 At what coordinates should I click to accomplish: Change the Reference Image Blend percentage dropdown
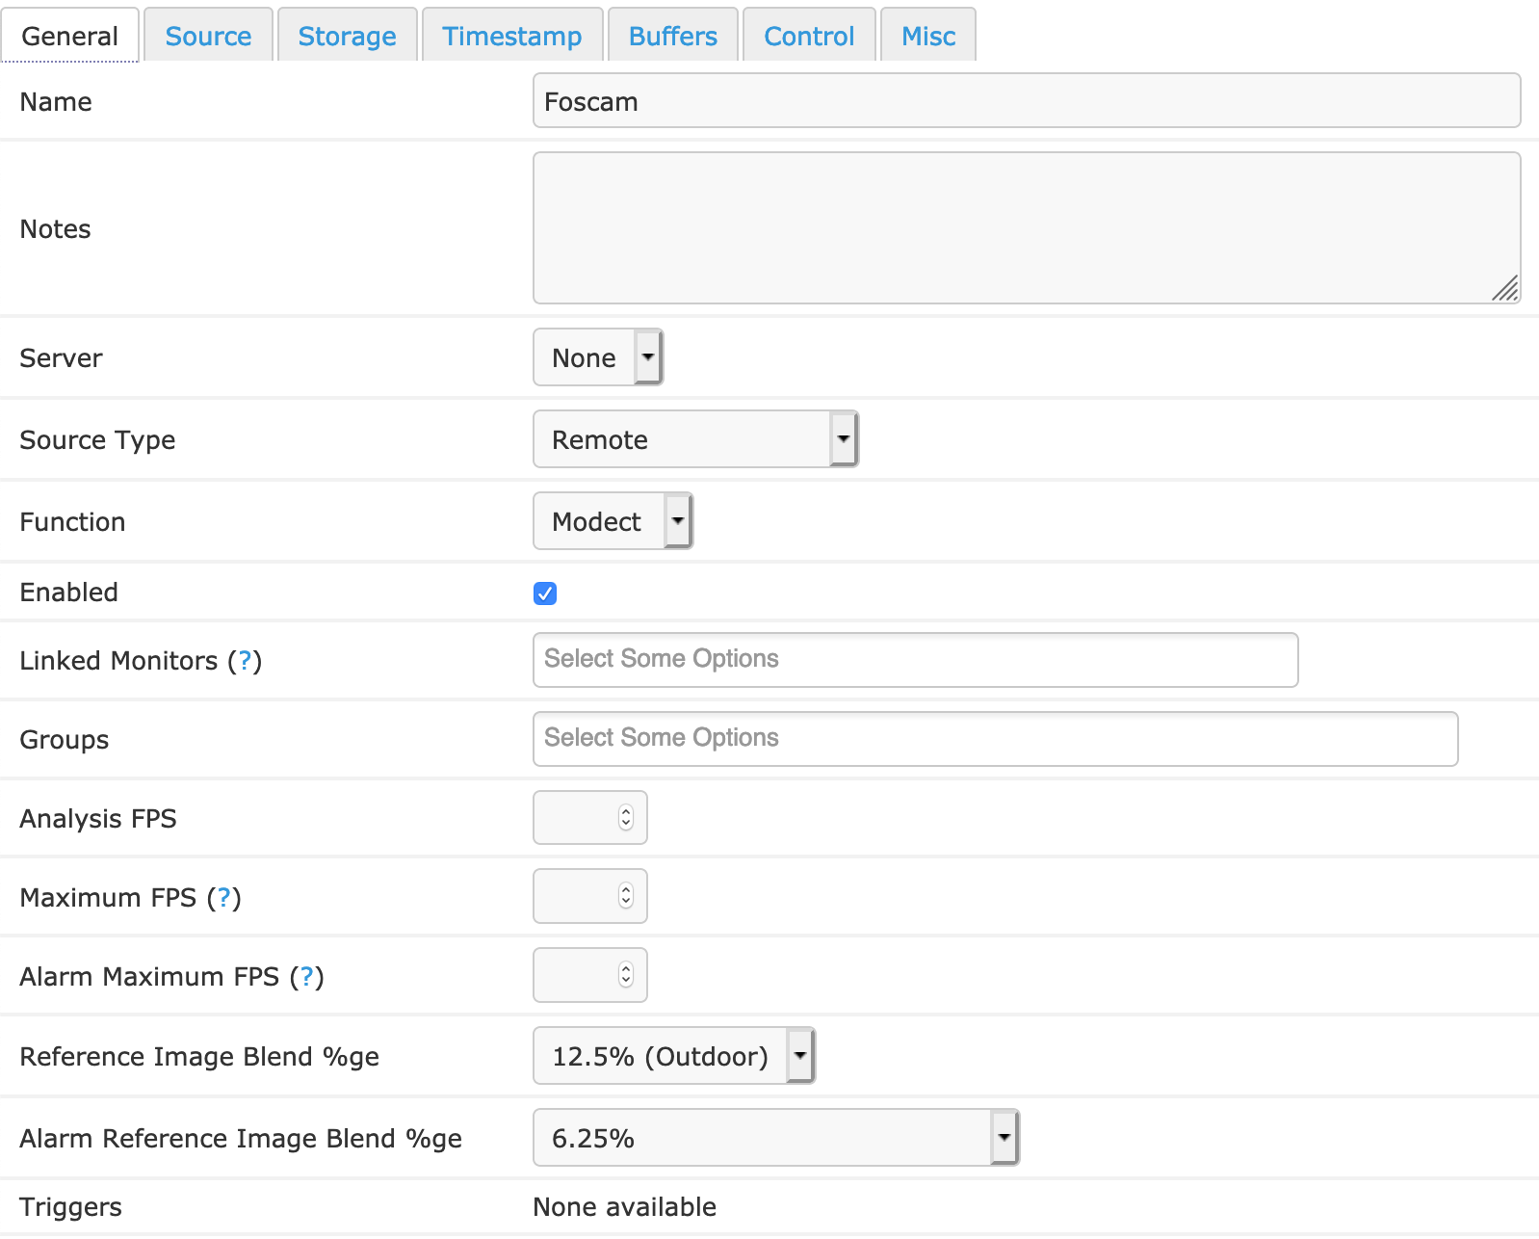(x=674, y=1056)
